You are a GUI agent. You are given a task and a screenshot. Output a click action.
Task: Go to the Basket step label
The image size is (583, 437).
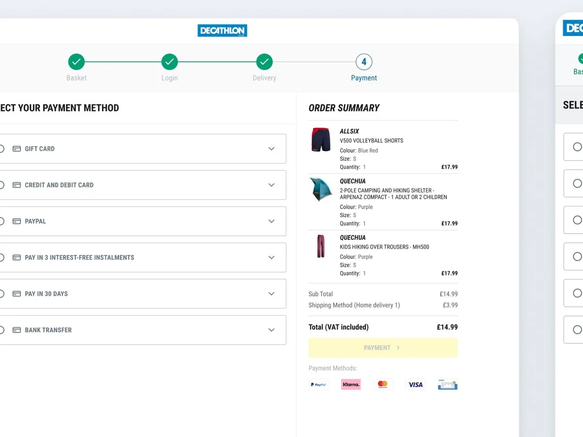(76, 78)
